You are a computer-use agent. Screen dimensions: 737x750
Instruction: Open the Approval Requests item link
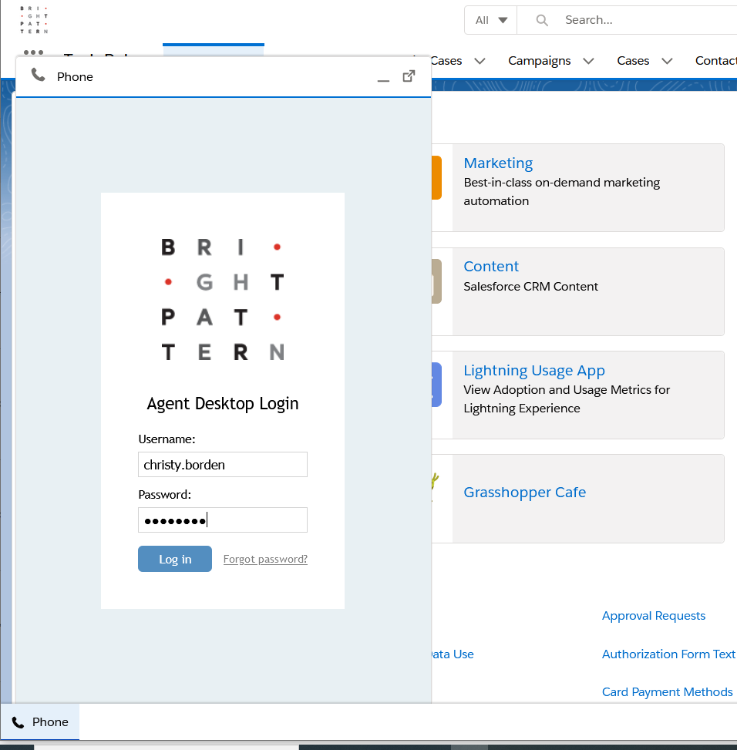click(x=654, y=616)
